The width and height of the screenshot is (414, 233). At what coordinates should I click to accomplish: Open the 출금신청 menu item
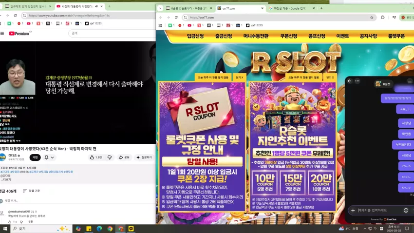coord(224,36)
